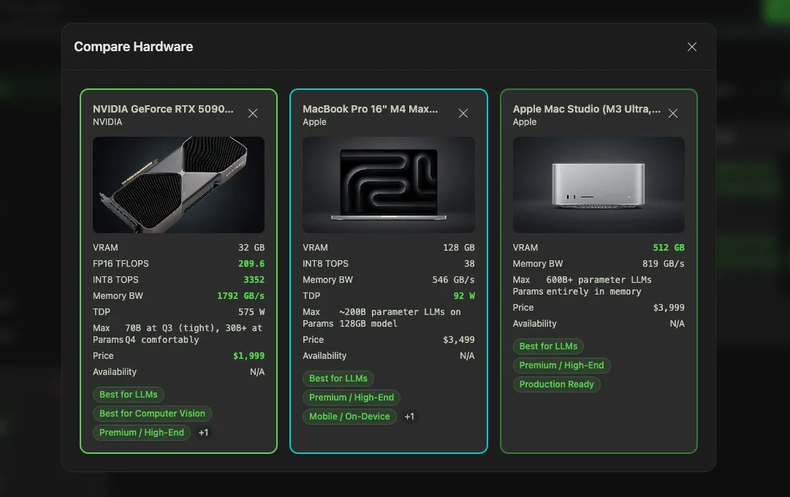Click the Best for Computer Vision tag
This screenshot has height=497, width=790.
tap(152, 413)
